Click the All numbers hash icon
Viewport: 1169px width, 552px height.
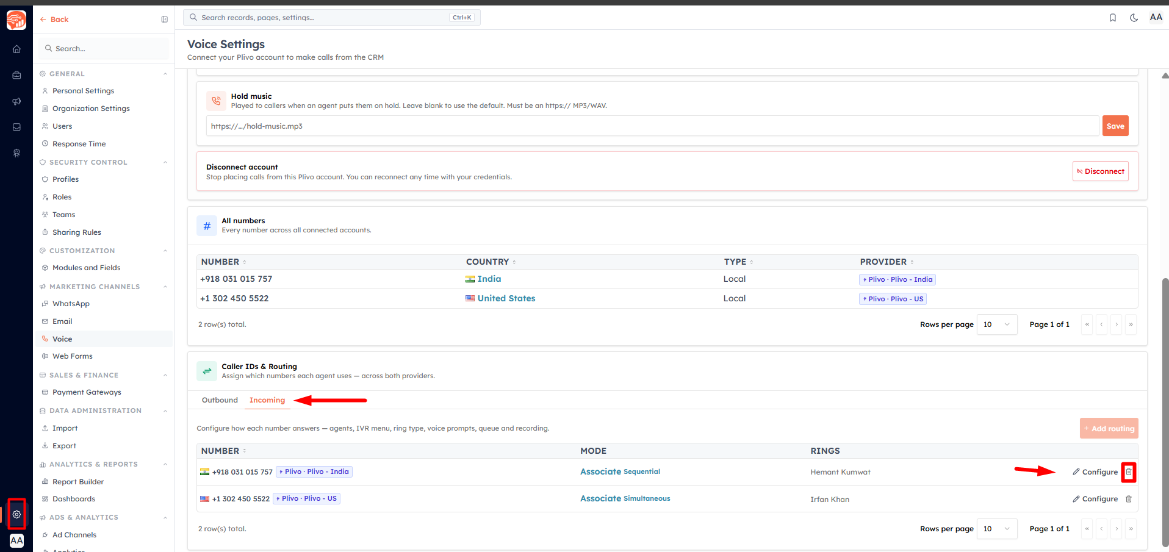pos(207,226)
